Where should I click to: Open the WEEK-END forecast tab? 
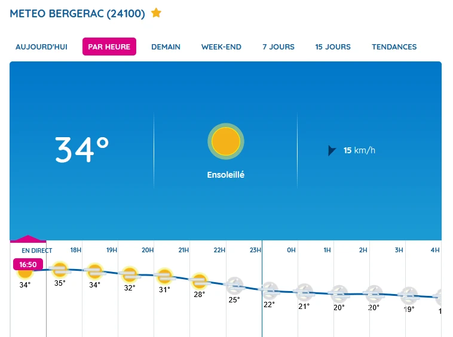(221, 47)
